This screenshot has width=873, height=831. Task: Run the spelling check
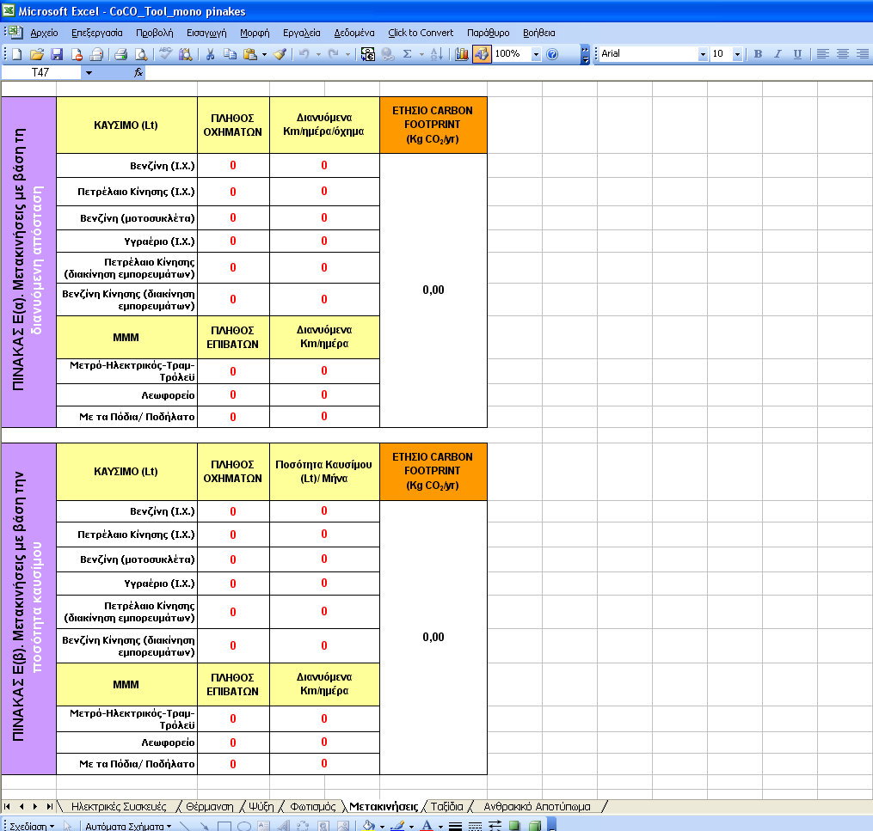(x=165, y=54)
